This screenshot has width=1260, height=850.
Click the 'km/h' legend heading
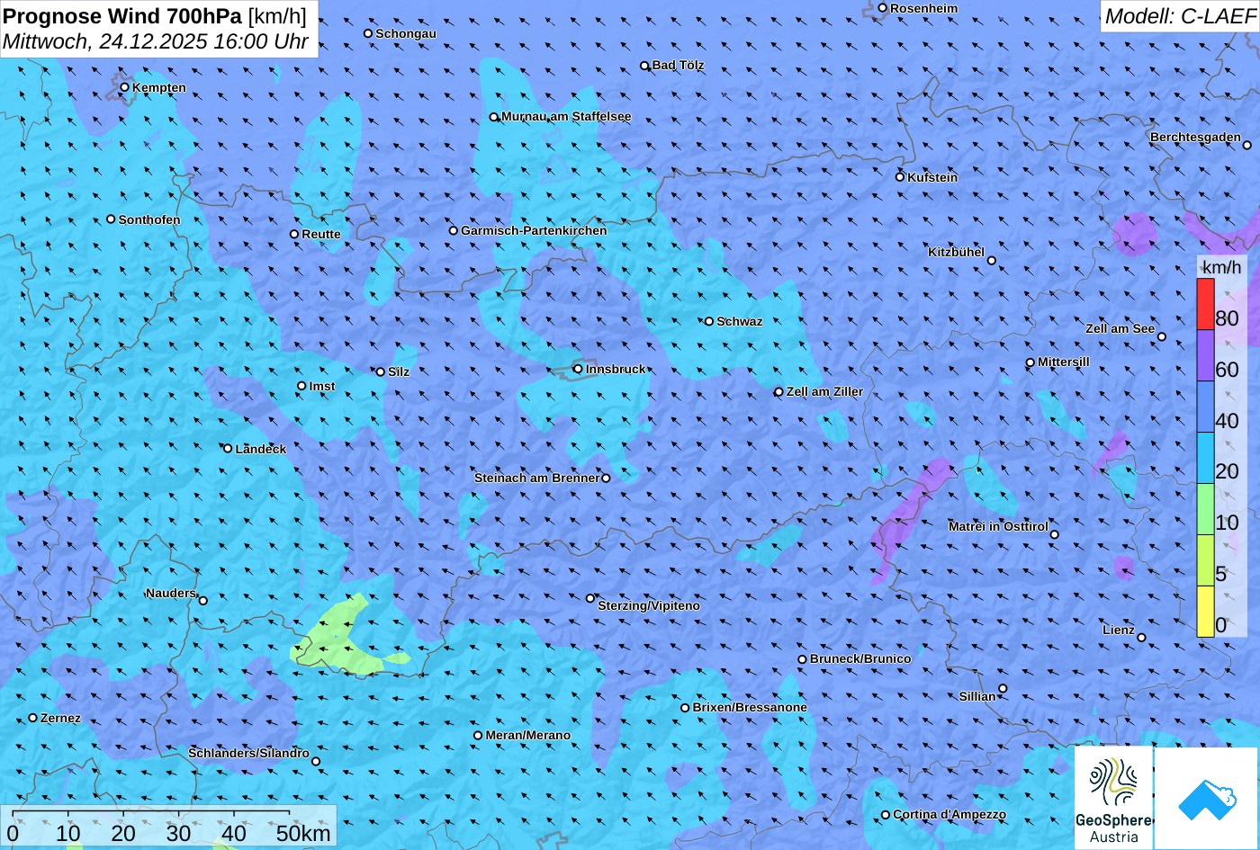click(x=1222, y=267)
